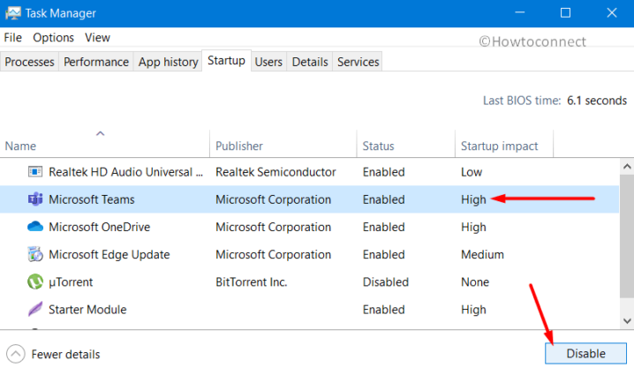Sort by Startup impact column header
Screen dimensions: 634x375
[504, 144]
